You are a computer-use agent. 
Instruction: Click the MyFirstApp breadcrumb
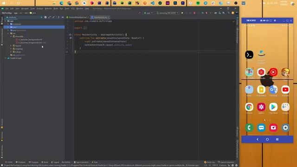6,13
